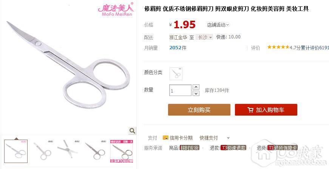Click the magnifier zoom icon on product image

[133, 131]
